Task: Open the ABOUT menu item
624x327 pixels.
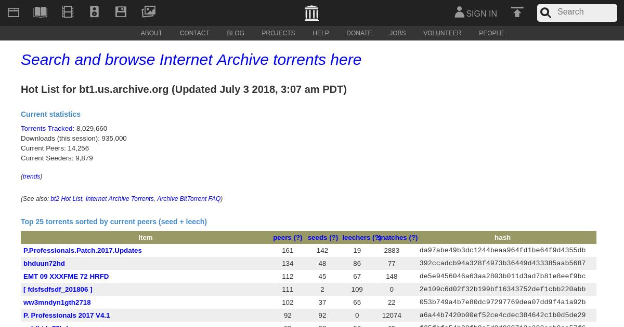Action: point(151,33)
